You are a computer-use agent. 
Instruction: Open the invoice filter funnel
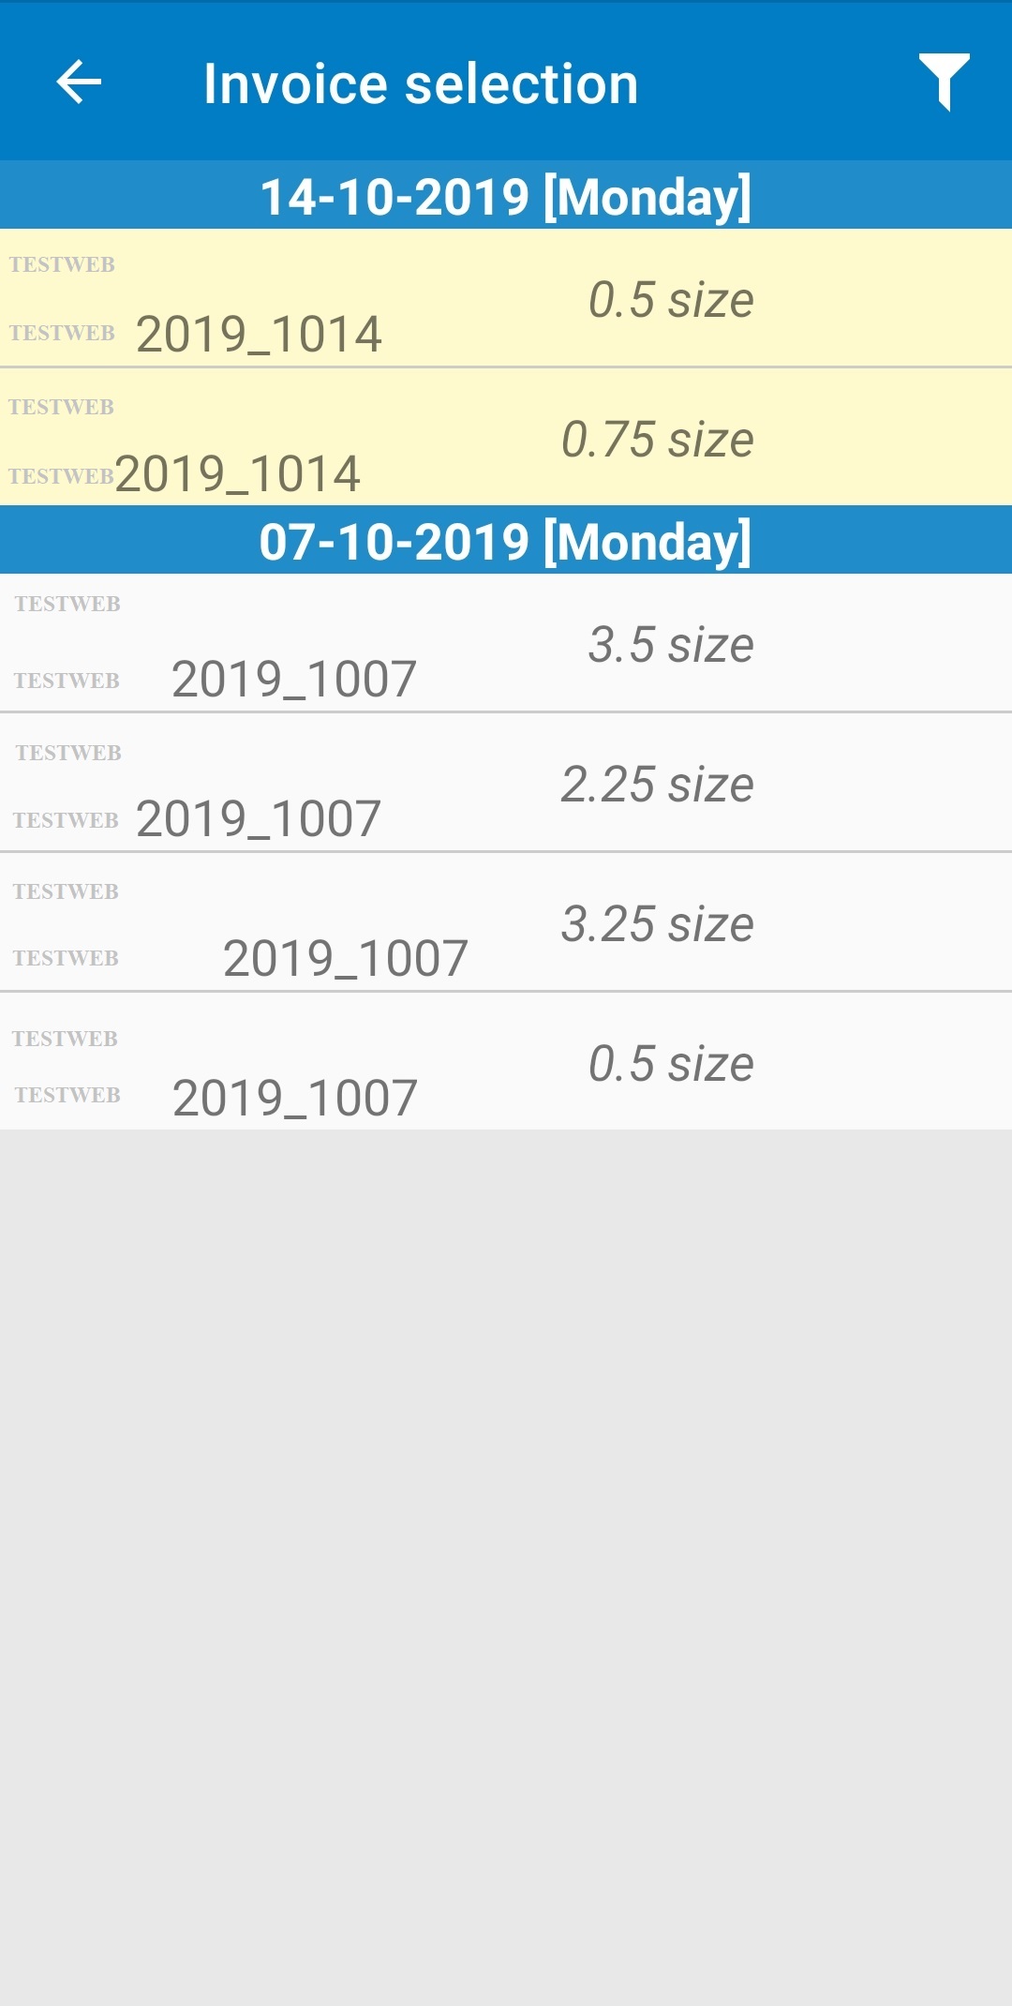pos(944,82)
